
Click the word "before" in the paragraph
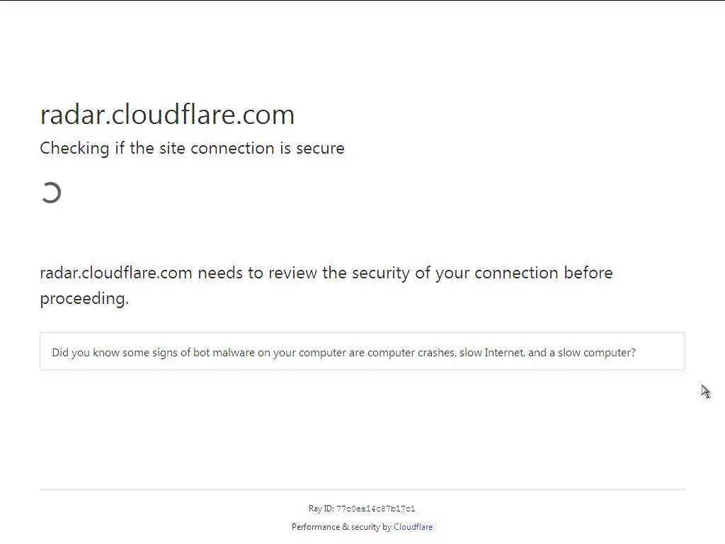(x=588, y=273)
